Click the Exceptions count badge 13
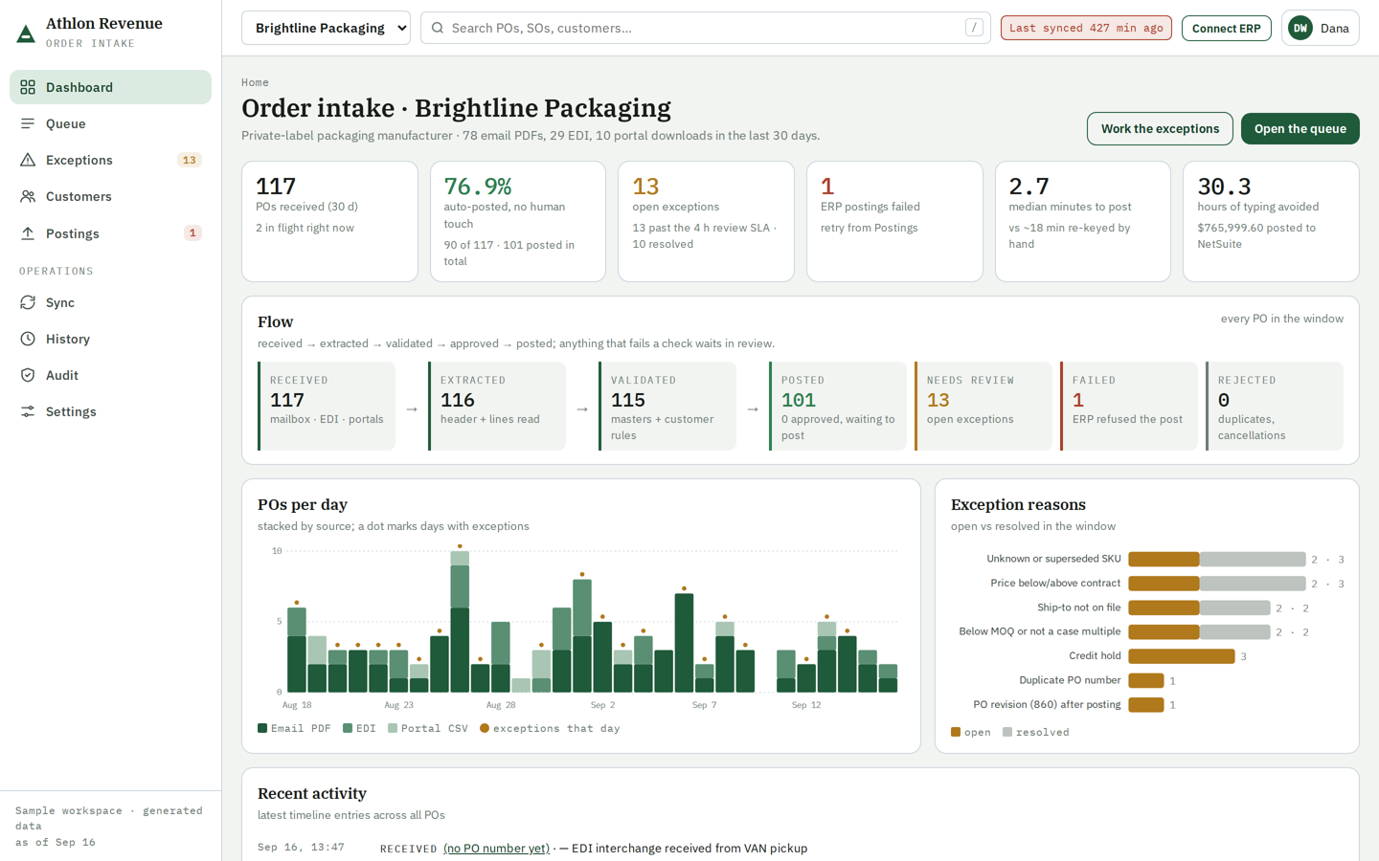1379x861 pixels. pyautogui.click(x=190, y=160)
